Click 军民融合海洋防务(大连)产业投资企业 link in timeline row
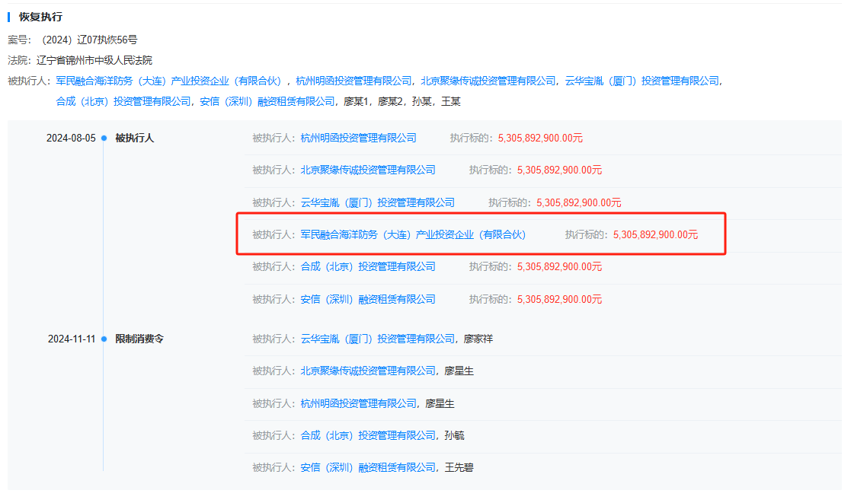851x503 pixels. click(x=413, y=234)
